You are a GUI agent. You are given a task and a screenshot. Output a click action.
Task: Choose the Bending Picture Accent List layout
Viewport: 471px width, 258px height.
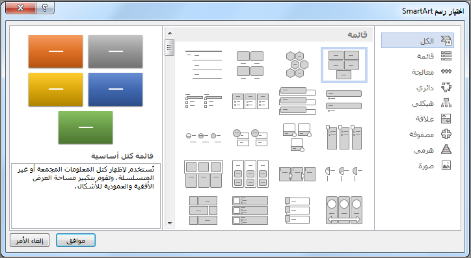point(297,137)
